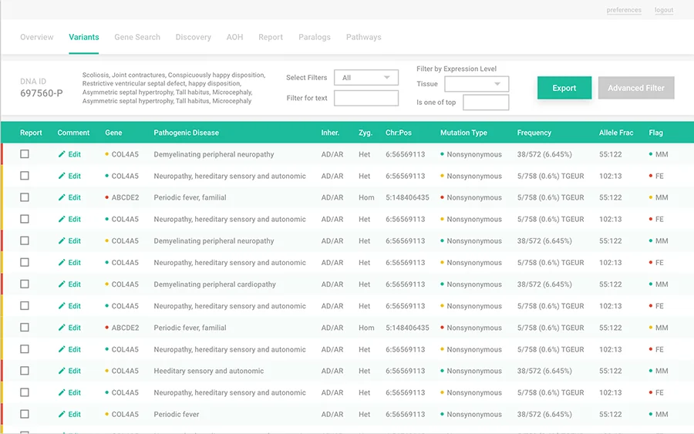Go to the Discovery tab

[x=194, y=37]
